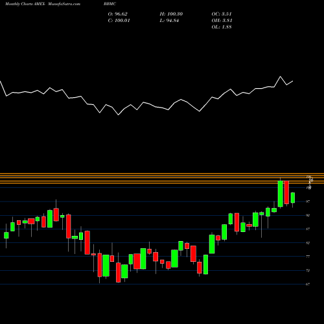This screenshot has height=324, width=324.
Task: Click the '97' price axis label
Action: [308, 202]
